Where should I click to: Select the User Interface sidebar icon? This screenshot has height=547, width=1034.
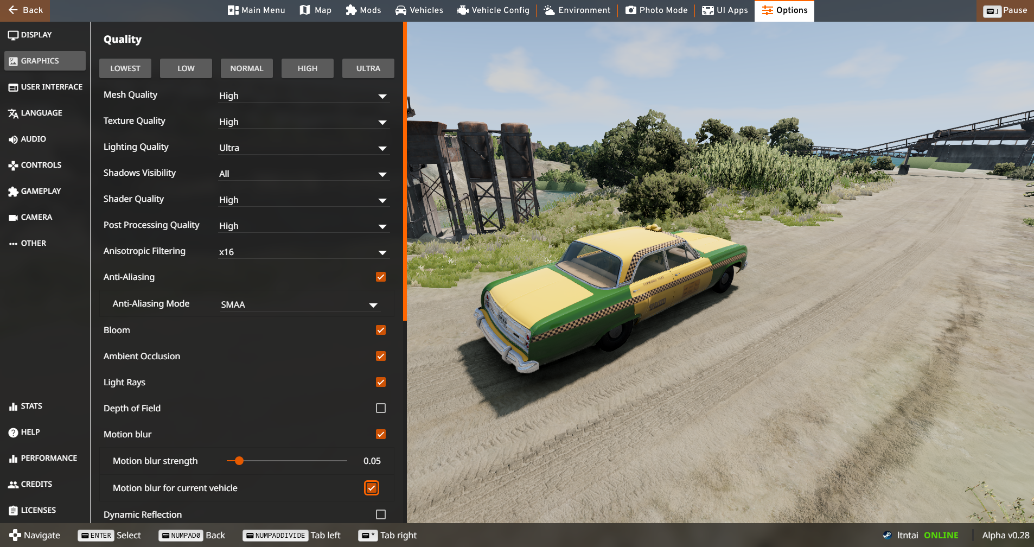click(13, 87)
